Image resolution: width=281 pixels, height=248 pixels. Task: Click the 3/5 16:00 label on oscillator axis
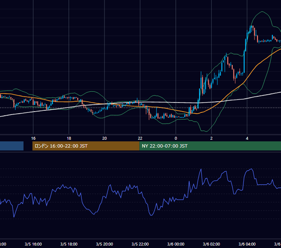(33, 244)
